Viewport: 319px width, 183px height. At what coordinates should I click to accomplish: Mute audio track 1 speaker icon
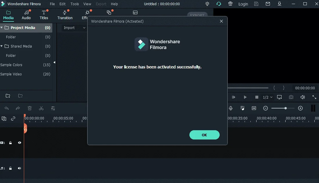tap(19, 168)
